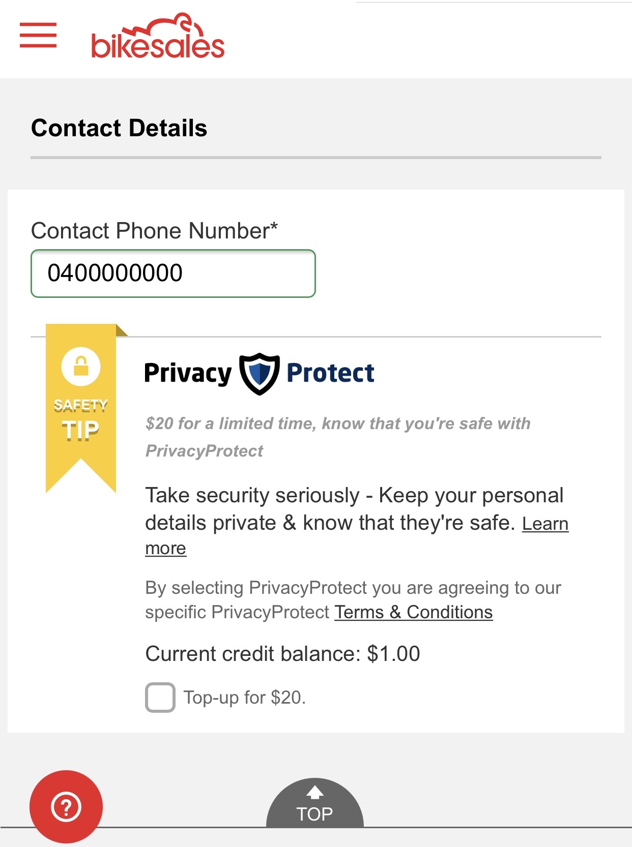Image resolution: width=632 pixels, height=847 pixels.
Task: Click the Protect word in the logo
Action: pyautogui.click(x=331, y=373)
